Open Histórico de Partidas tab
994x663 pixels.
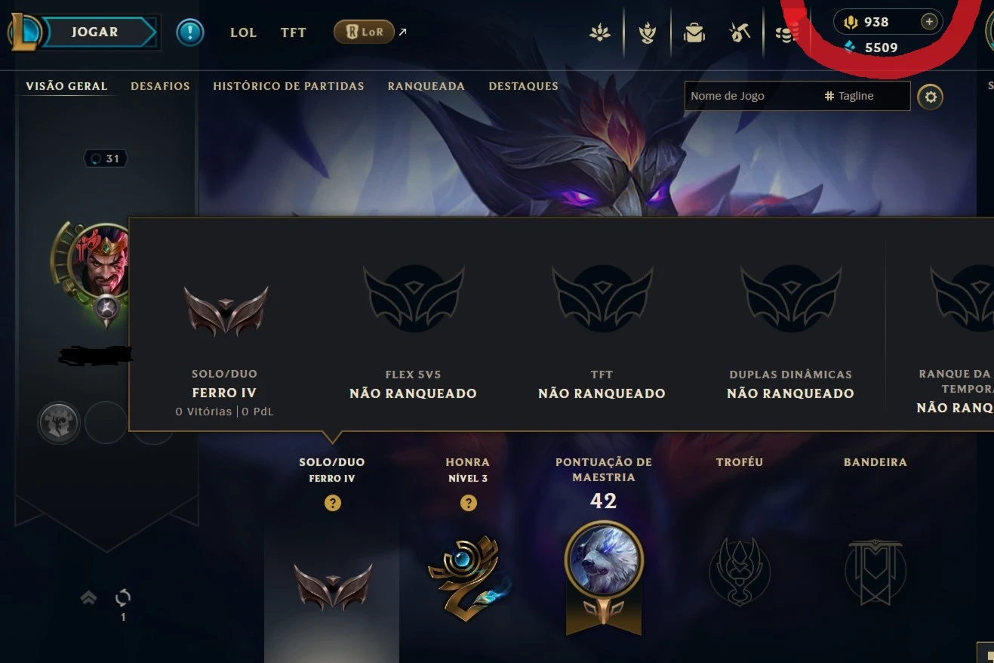point(288,86)
